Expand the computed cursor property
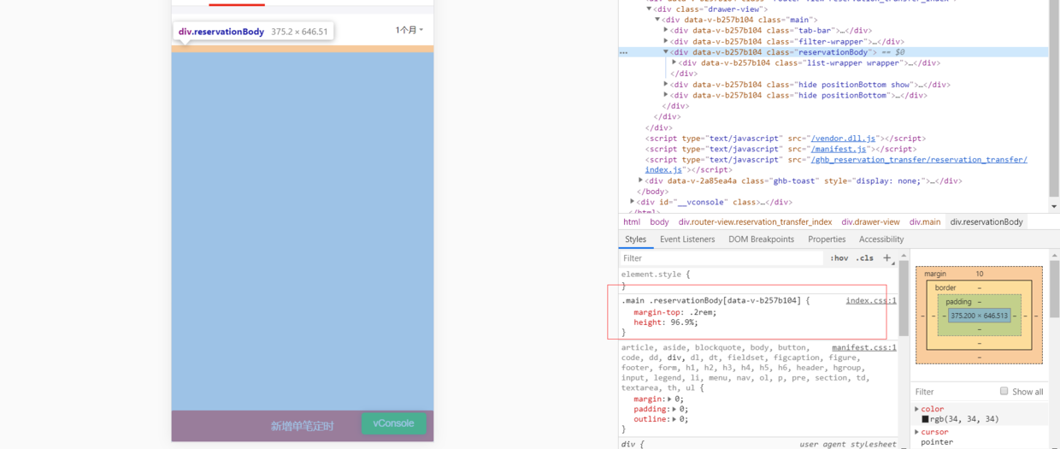This screenshot has height=449, width=1060. (x=916, y=432)
